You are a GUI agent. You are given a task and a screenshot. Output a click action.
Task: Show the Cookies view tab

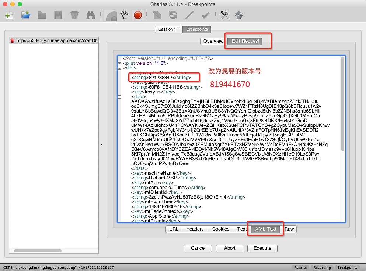220,229
